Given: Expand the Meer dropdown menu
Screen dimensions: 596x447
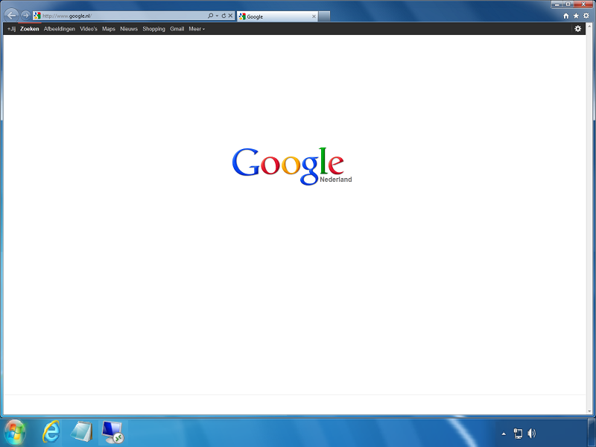Looking at the screenshot, I should pyautogui.click(x=197, y=29).
